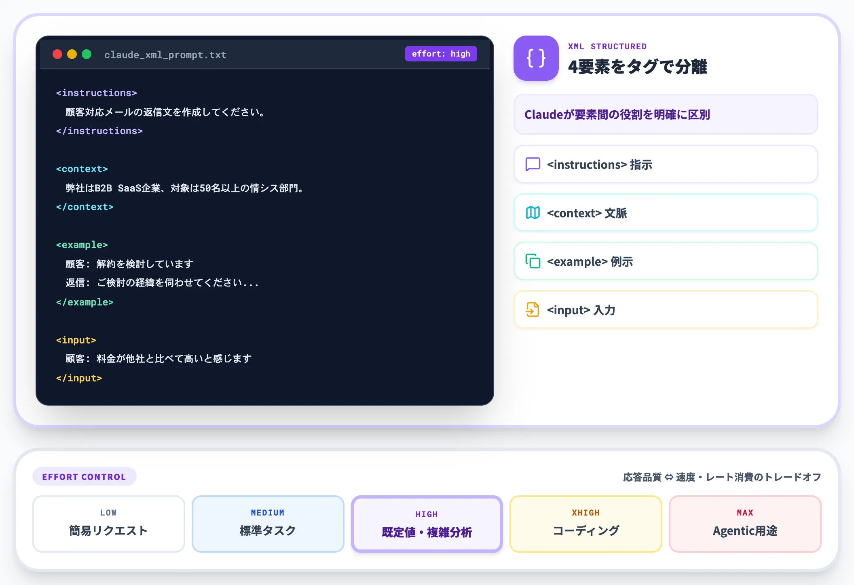Click the opening <context> tag in code

82,169
